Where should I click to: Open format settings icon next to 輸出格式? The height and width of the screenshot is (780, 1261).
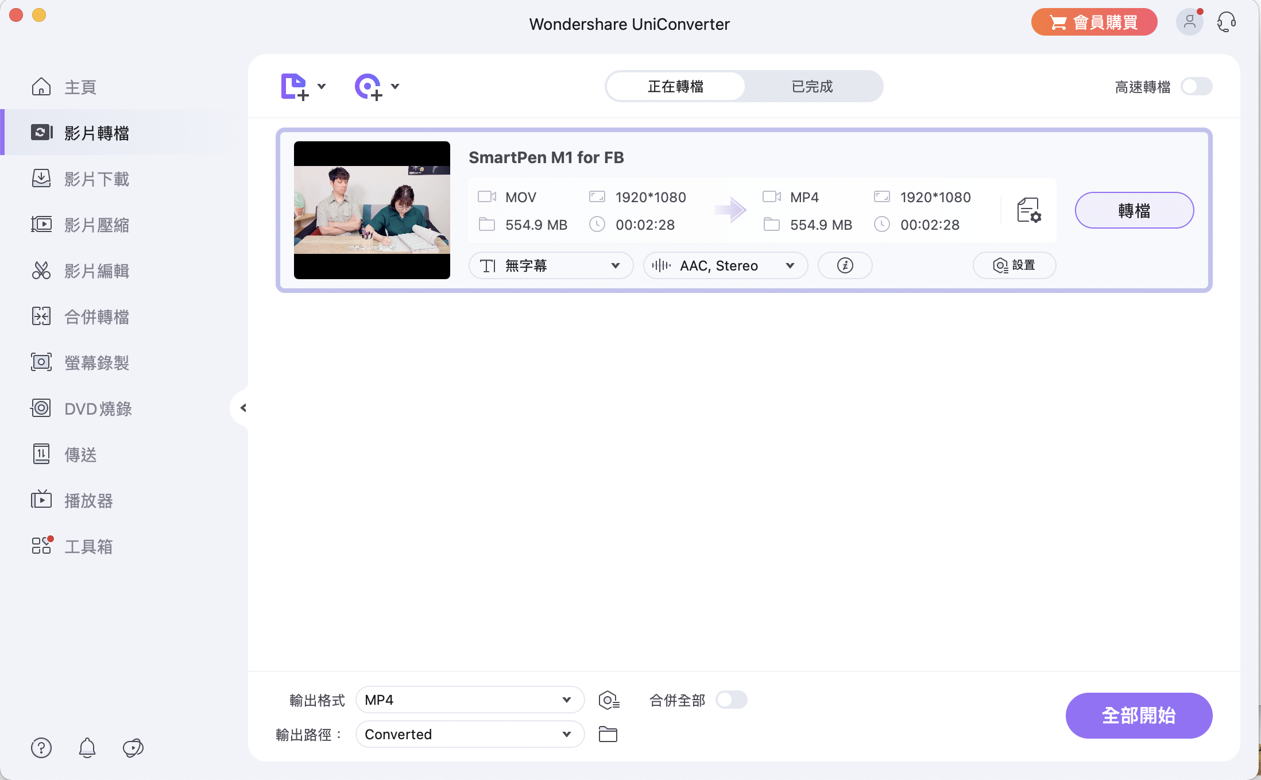pyautogui.click(x=608, y=700)
